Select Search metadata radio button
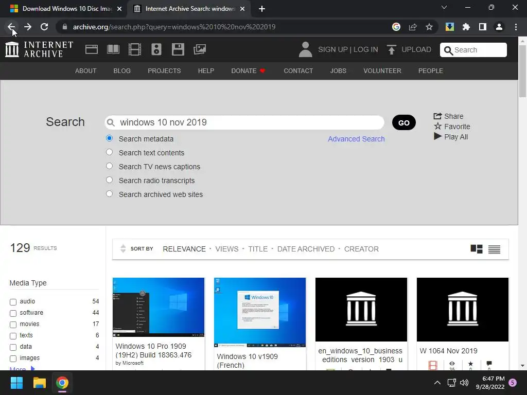Screen dimensions: 527x395 point(109,138)
